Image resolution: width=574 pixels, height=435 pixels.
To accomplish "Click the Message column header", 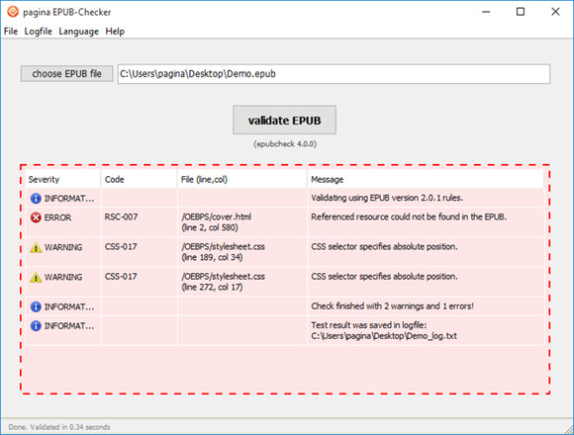I will tap(426, 180).
